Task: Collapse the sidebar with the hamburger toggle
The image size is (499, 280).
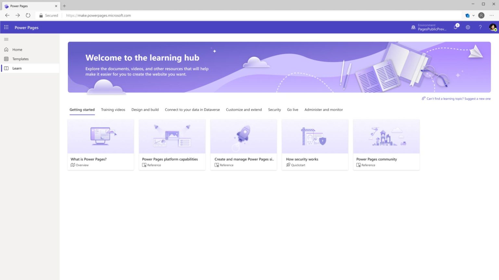Action: point(6,39)
